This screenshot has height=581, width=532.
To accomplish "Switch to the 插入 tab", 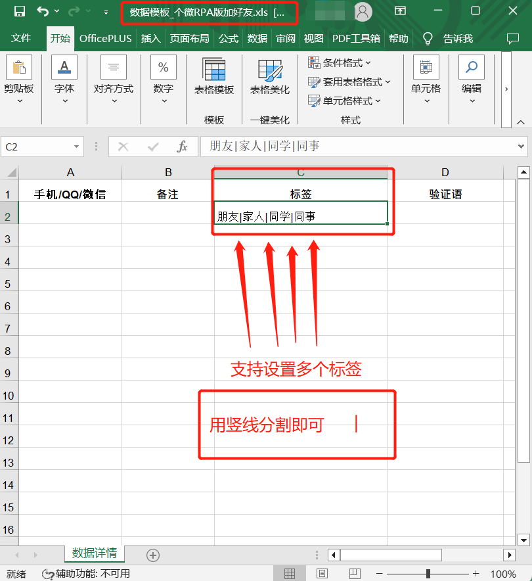I will pos(150,39).
